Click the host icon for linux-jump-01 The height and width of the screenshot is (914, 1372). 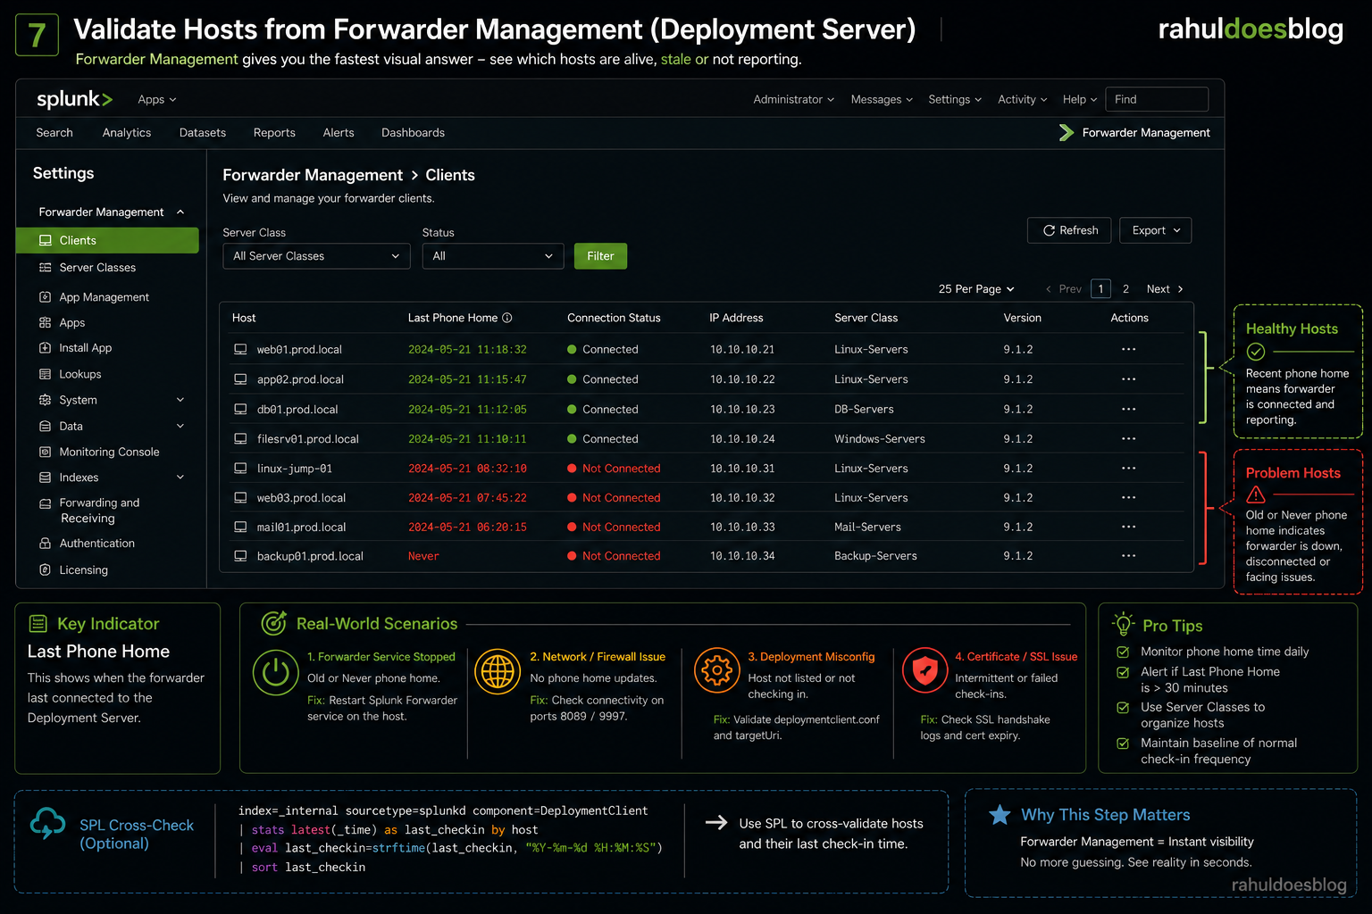pyautogui.click(x=240, y=469)
